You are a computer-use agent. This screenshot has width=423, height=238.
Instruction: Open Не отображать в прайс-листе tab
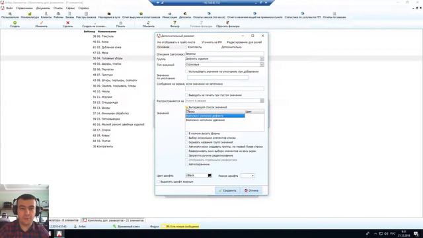176,42
